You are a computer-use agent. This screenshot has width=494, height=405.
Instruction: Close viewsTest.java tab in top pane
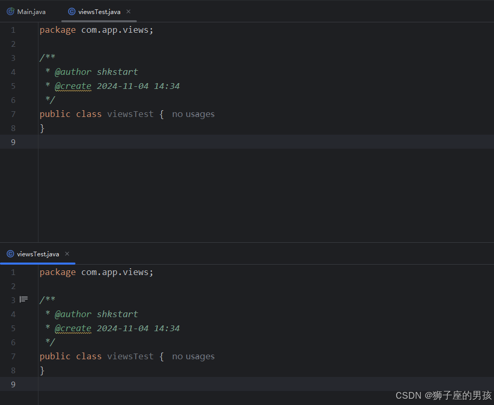(x=128, y=11)
